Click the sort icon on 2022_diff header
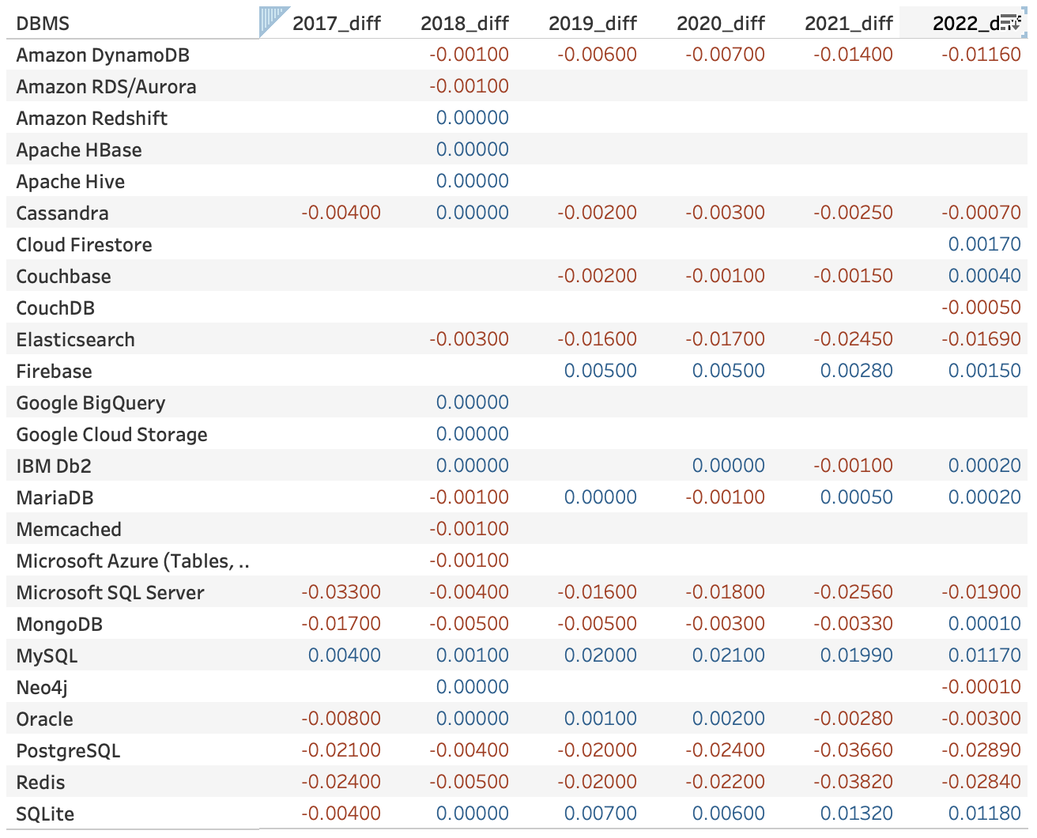Screen dimensions: 1037x838 click(1011, 23)
